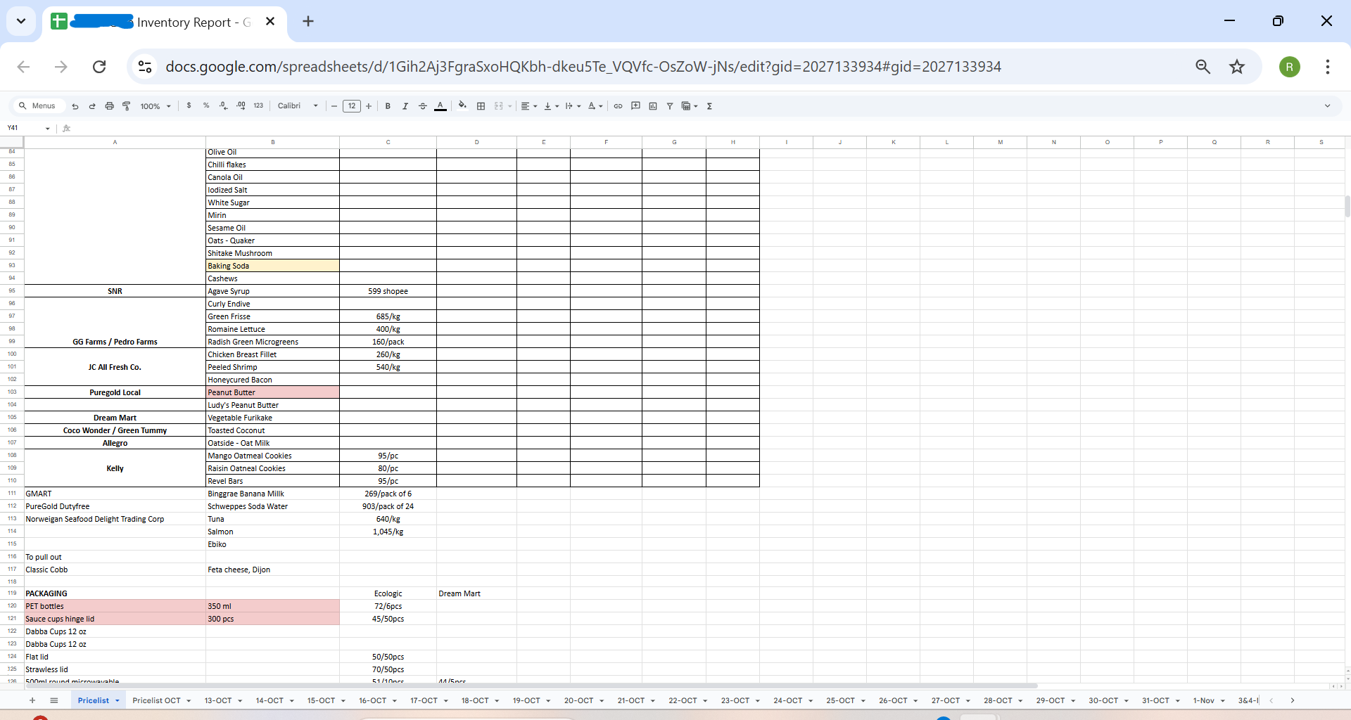Undo the last change

pyautogui.click(x=75, y=105)
